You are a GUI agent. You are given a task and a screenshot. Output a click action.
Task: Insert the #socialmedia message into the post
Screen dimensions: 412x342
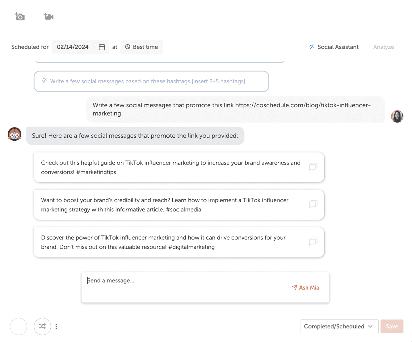coord(313,204)
